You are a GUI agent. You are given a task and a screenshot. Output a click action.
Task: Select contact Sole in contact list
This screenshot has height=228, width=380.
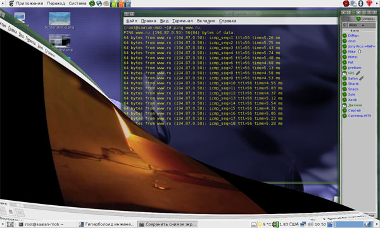[351, 94]
